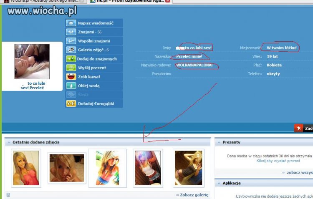Screen dimensions: 313x199
Task: Click the people icon beside Znajomi
Action: click(x=71, y=32)
